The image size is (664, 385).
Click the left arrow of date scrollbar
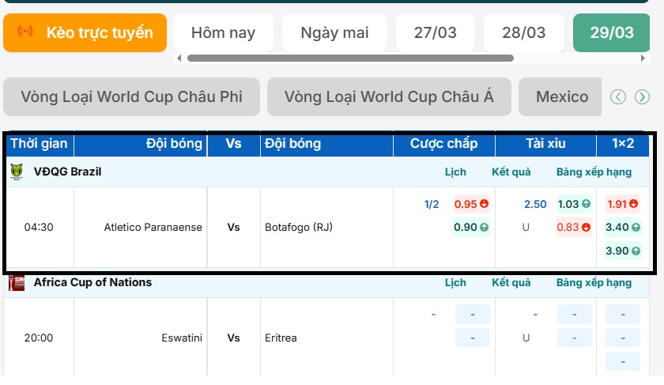(179, 58)
